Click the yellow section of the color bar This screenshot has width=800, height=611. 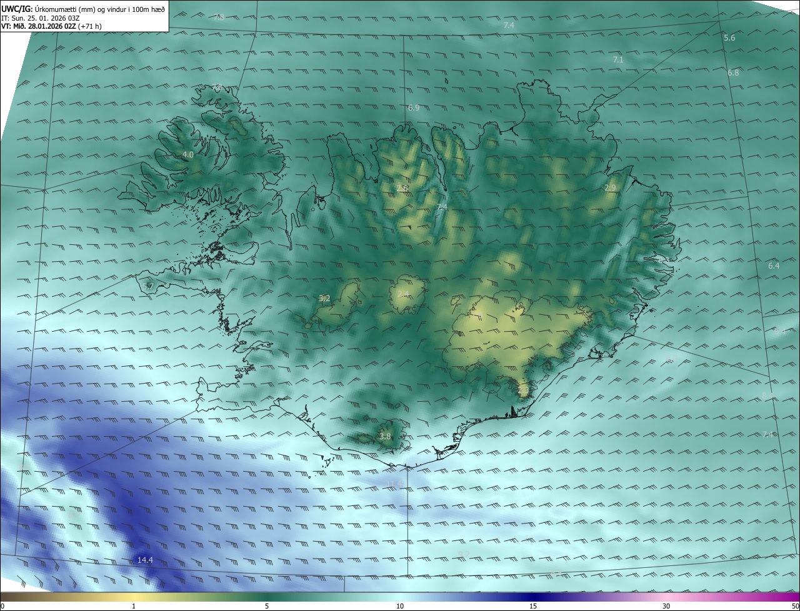point(134,597)
